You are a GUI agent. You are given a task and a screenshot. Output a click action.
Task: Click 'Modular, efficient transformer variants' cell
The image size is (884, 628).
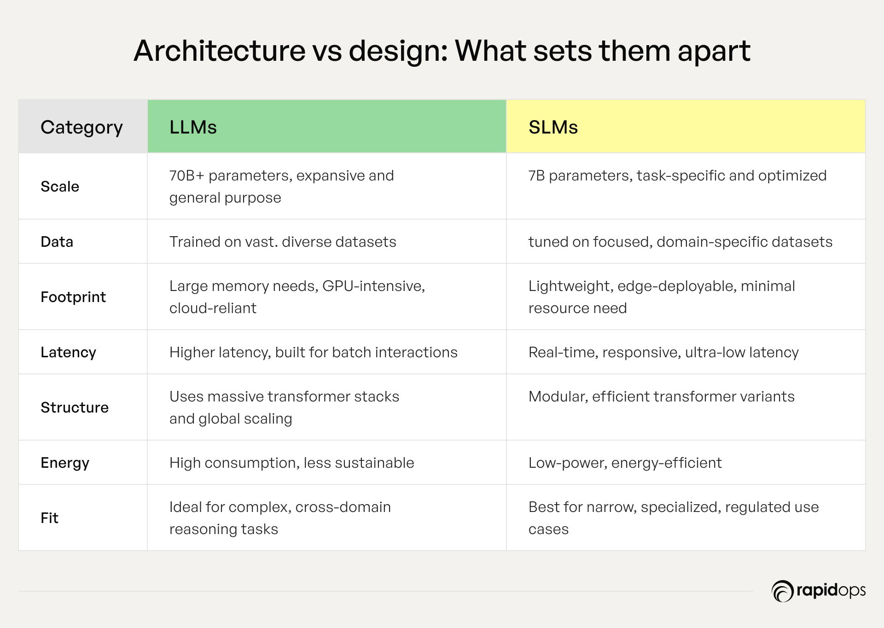pos(686,407)
